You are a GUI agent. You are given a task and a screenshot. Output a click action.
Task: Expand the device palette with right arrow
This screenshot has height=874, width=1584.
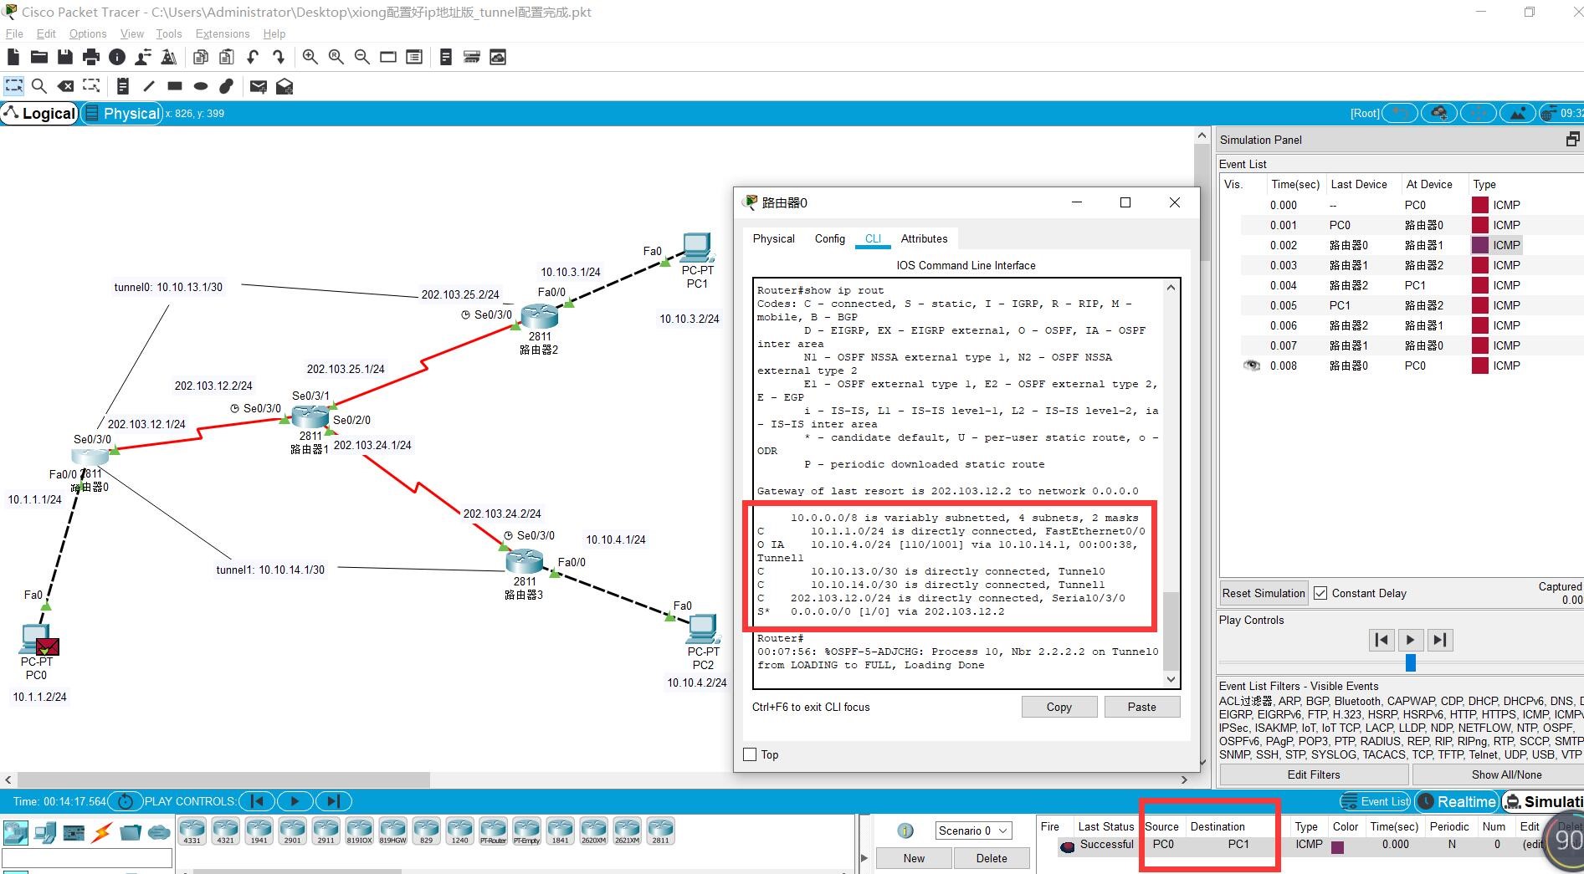tap(864, 857)
